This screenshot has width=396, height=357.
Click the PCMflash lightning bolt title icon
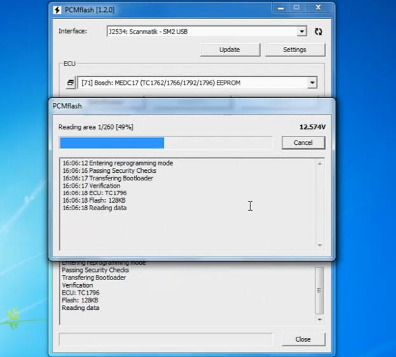57,10
